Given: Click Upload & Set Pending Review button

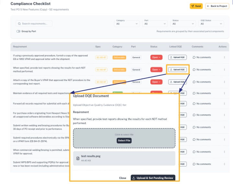Looking at the screenshot, I should [153, 178].
